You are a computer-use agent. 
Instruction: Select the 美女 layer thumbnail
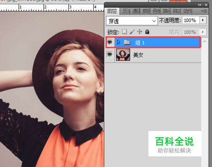[x=123, y=55]
